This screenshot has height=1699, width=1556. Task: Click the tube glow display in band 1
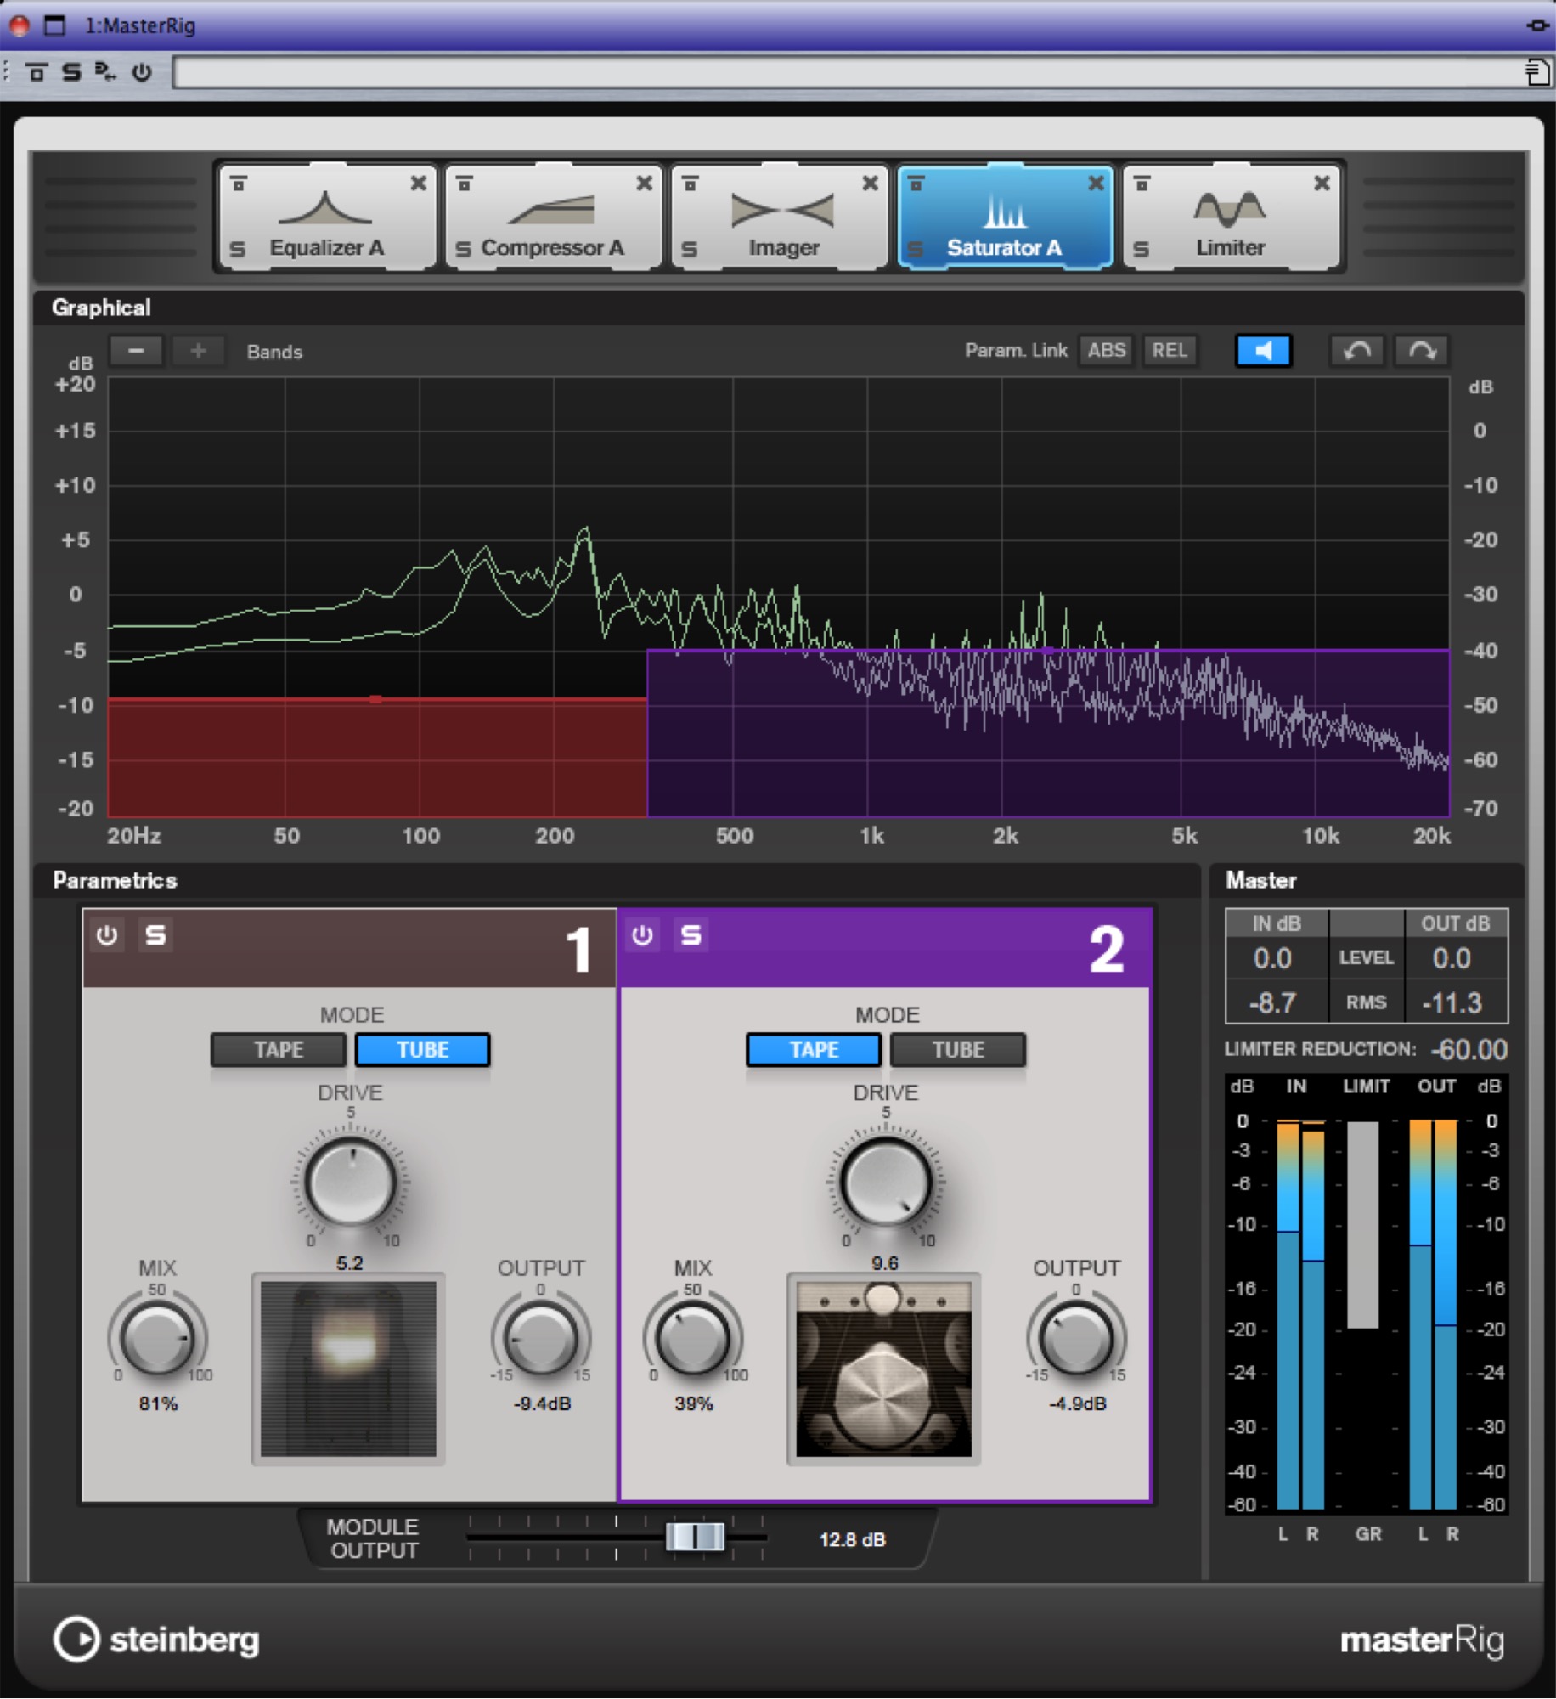pyautogui.click(x=348, y=1369)
